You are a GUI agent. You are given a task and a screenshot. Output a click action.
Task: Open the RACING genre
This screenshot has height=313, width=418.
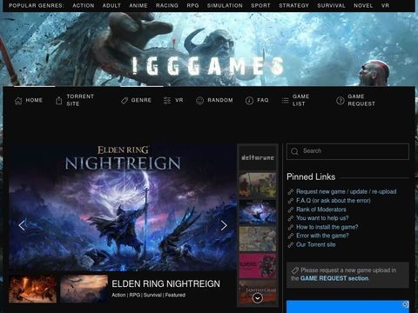pyautogui.click(x=167, y=5)
